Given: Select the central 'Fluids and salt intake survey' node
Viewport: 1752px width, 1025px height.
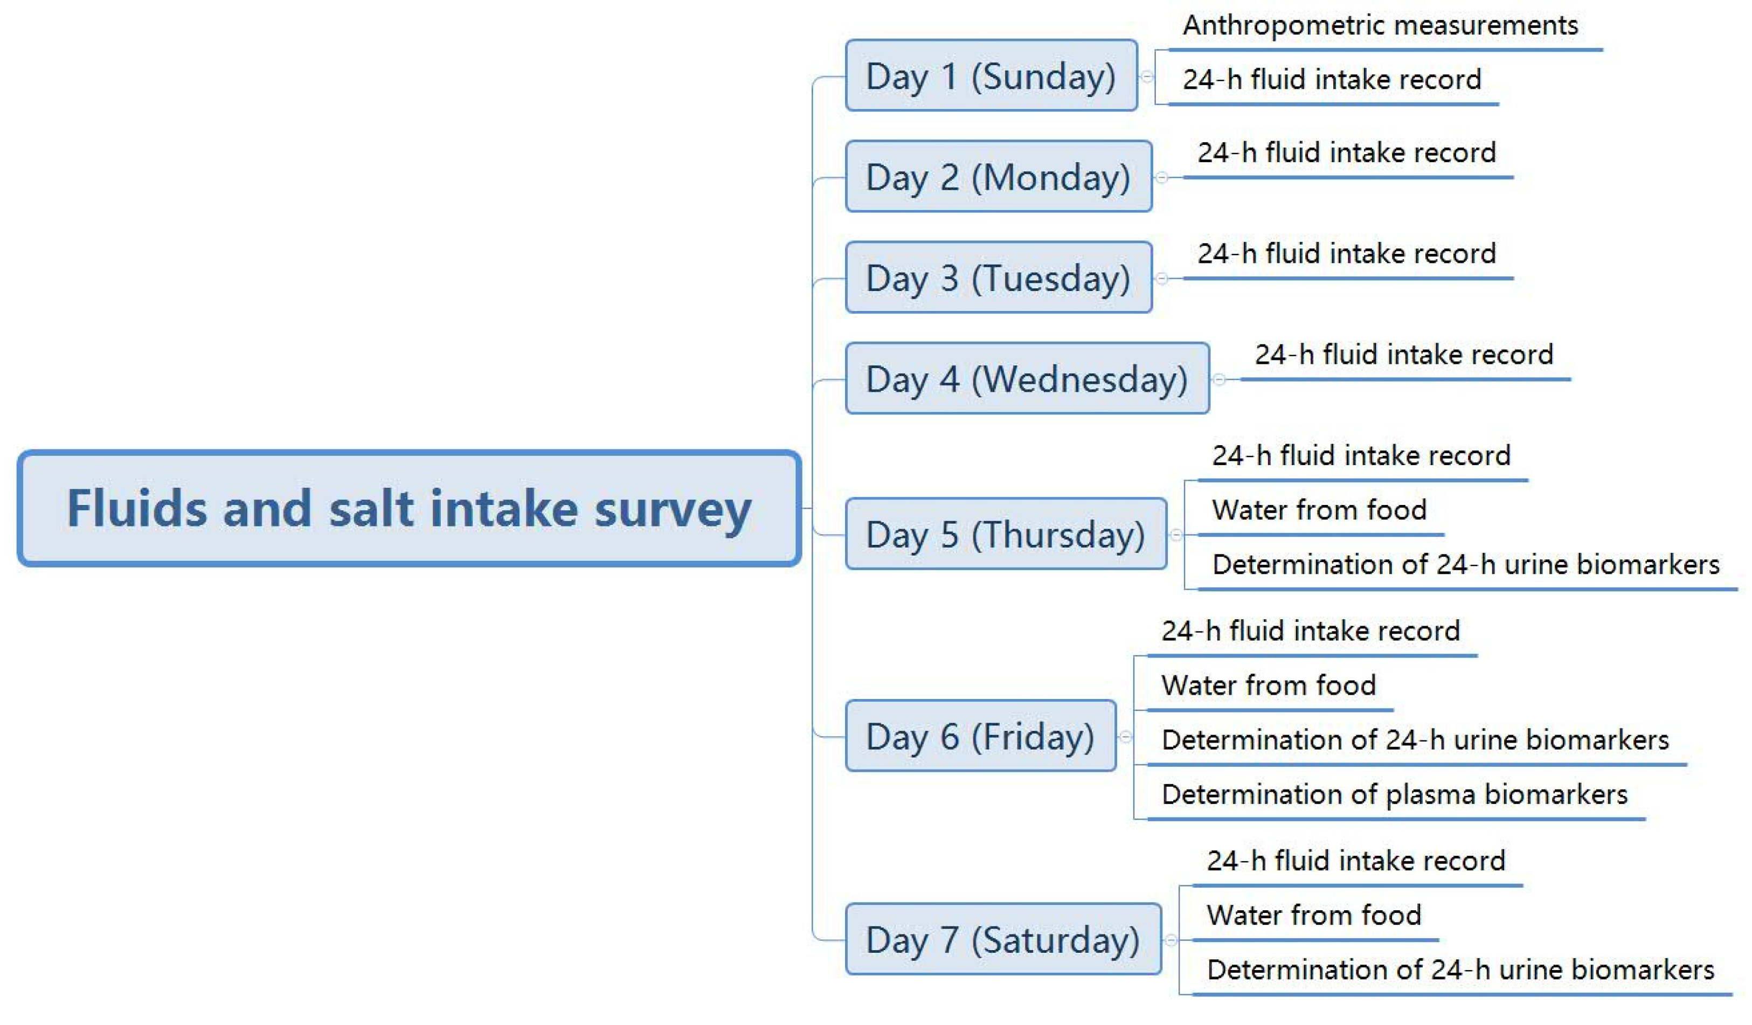Looking at the screenshot, I should point(409,508).
